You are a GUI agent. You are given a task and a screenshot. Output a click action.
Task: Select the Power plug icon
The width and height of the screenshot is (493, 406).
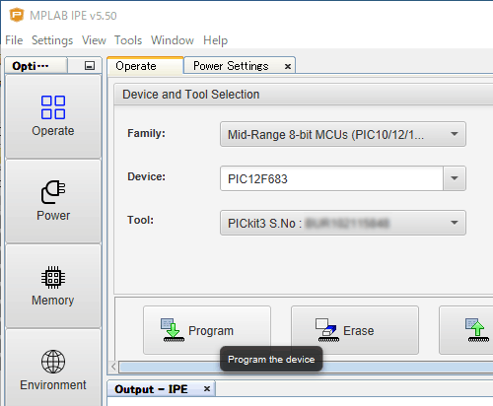[53, 191]
